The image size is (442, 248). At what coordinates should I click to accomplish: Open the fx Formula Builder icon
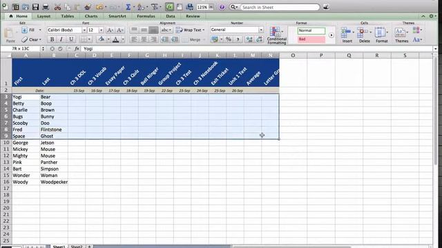click(x=169, y=7)
